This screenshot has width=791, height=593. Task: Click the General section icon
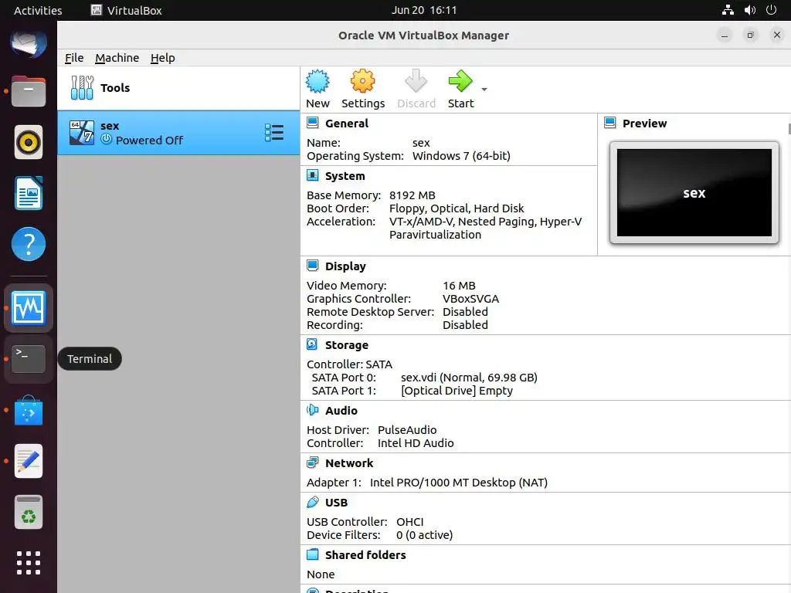point(312,123)
